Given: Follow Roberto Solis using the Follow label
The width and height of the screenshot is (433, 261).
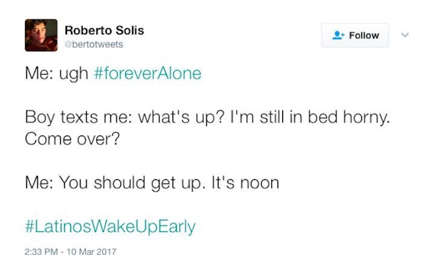Looking at the screenshot, I should [x=364, y=36].
